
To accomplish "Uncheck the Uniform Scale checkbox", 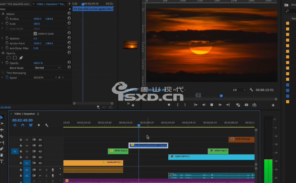I will [x=35, y=33].
